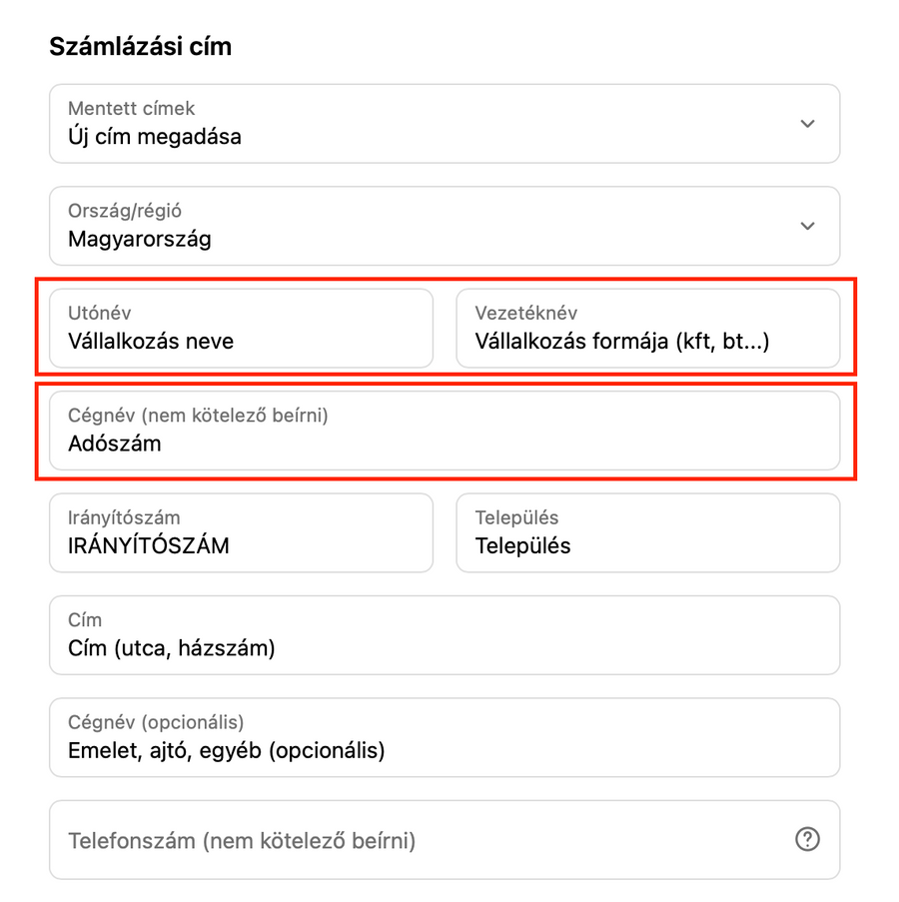Click the Magyarország selected country value

coord(140,240)
